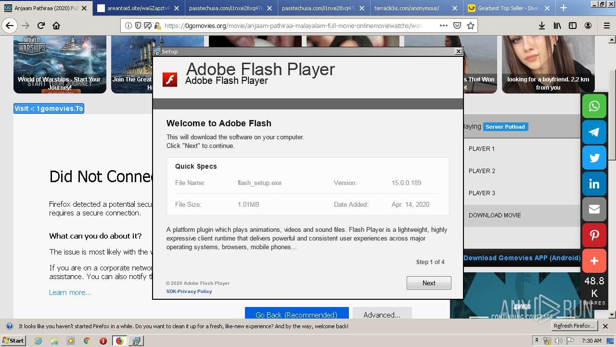
Task: Open Windows Explorer from taskbar
Action: pos(54,341)
